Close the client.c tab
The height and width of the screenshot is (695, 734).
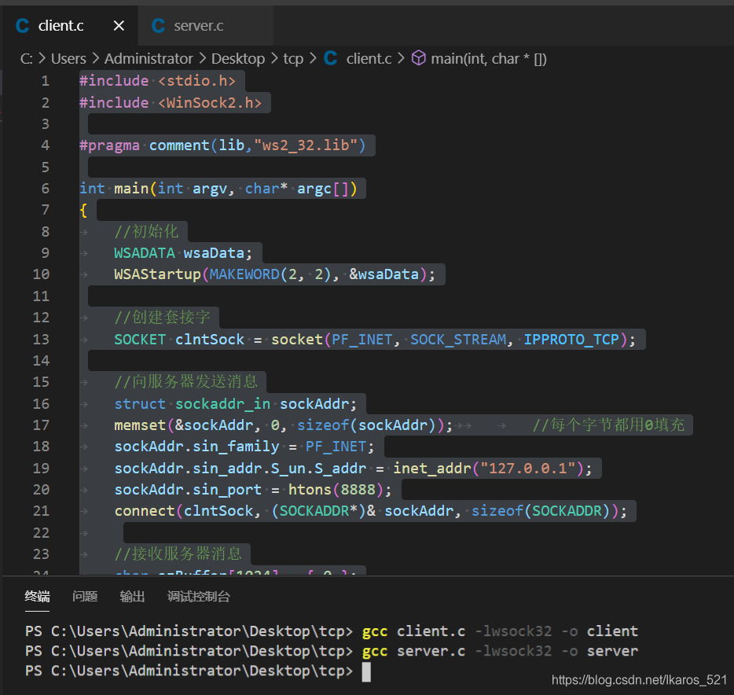[x=119, y=26]
